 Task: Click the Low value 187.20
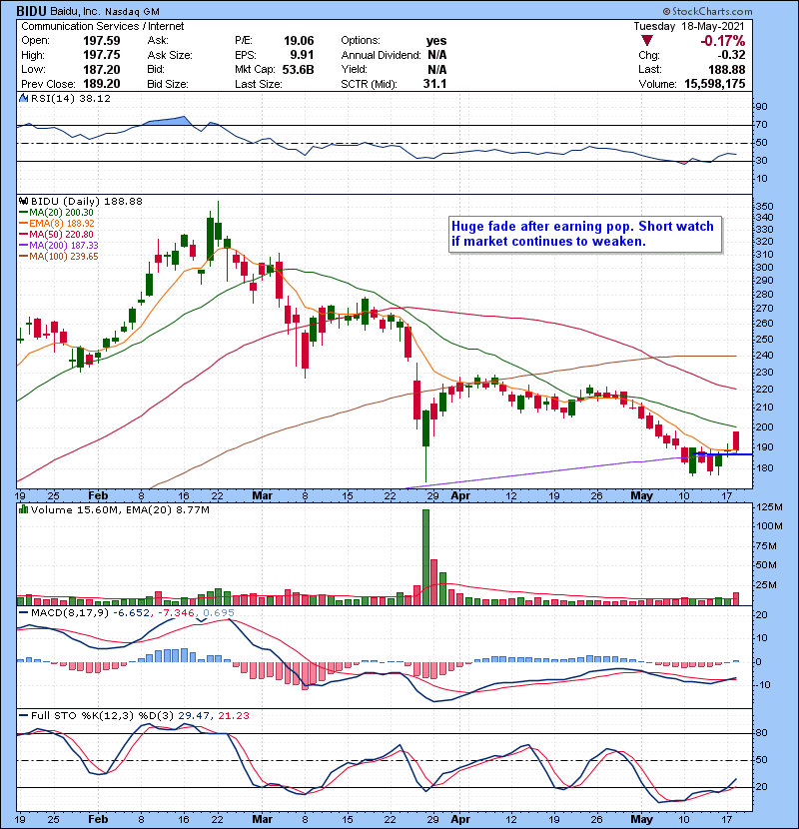pyautogui.click(x=102, y=70)
